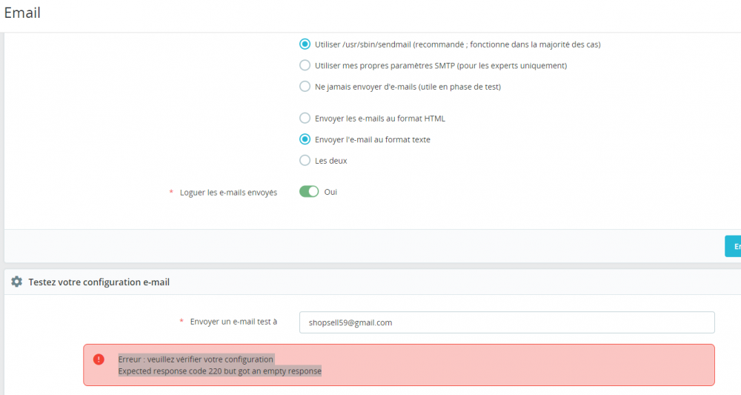Viewport: 741px width, 395px height.
Task: Select the /usr/sbin/sendmail radio option
Action: tap(305, 44)
